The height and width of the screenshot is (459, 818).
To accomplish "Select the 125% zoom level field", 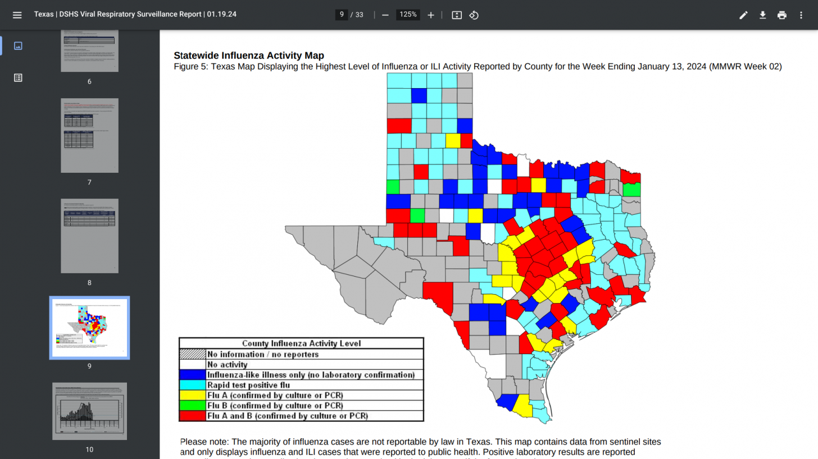I will pos(408,15).
